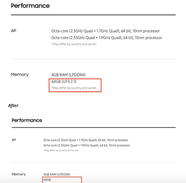Screen dimensions: 186x183
Task: Click the thick rule under After Performance heading
Action: [x=94, y=127]
